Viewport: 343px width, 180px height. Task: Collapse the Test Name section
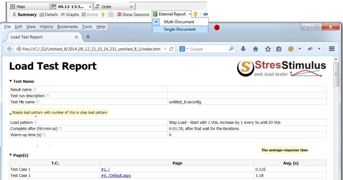11,81
